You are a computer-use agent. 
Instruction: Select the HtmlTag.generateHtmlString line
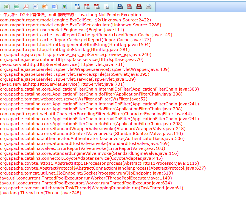[75, 44]
